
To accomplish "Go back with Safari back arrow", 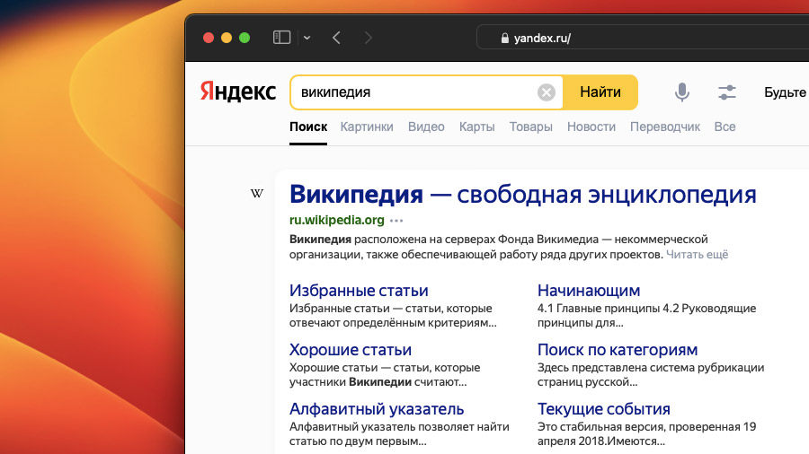I will [x=336, y=38].
